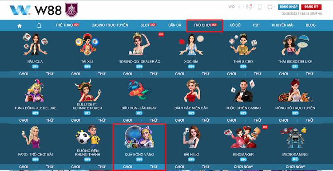Click THỬ under Bài Hi Lo
Screen dimensions: 333x171
[x=206, y=167]
